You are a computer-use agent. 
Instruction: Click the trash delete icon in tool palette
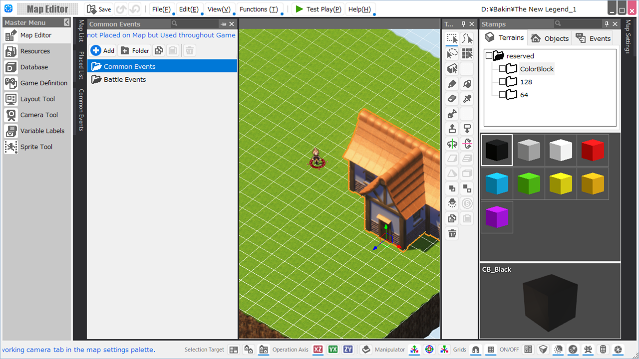click(x=452, y=233)
